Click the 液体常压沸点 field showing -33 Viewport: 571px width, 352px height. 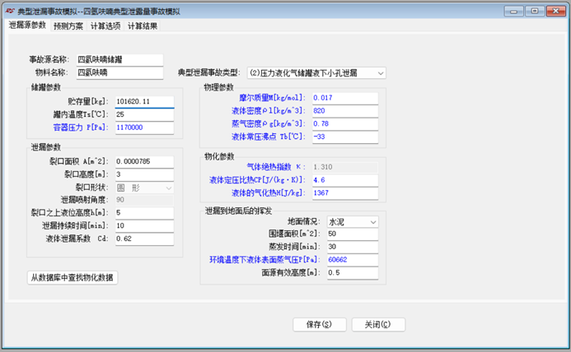pos(345,137)
